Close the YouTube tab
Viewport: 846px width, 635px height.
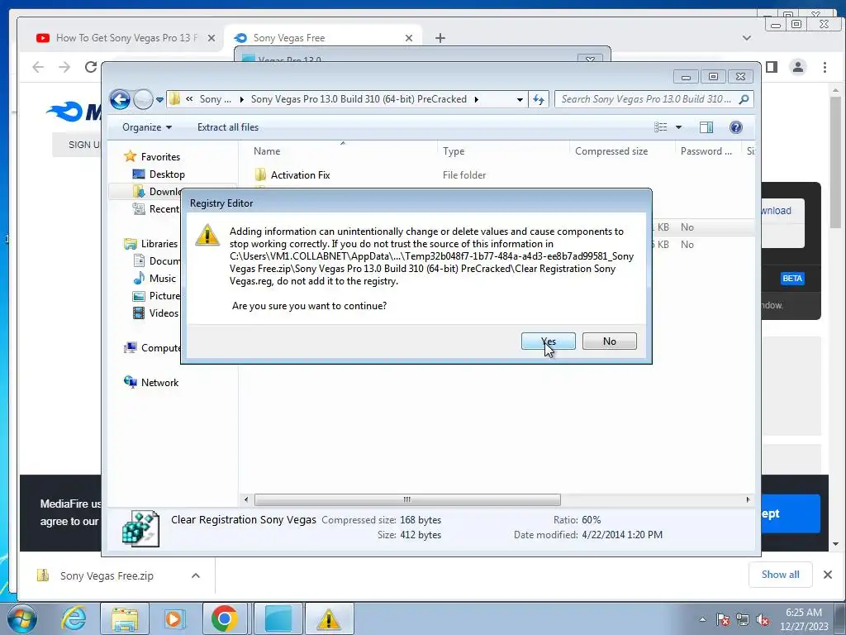coord(211,38)
